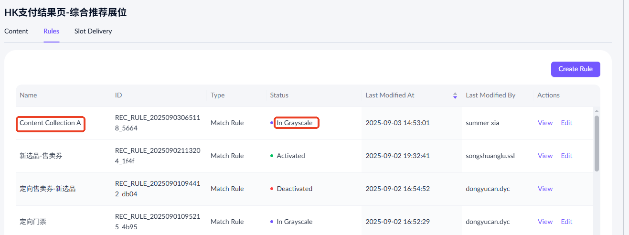Click the table scrollbar up arrow
The height and width of the screenshot is (235, 629).
pyautogui.click(x=597, y=111)
